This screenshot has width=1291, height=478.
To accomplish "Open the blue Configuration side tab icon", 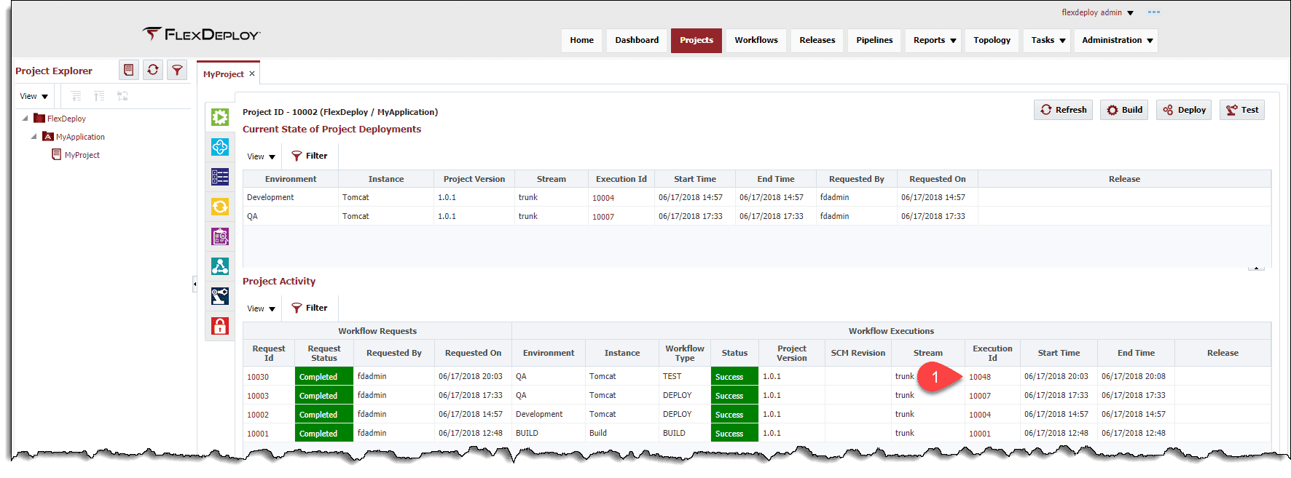I will pyautogui.click(x=220, y=147).
